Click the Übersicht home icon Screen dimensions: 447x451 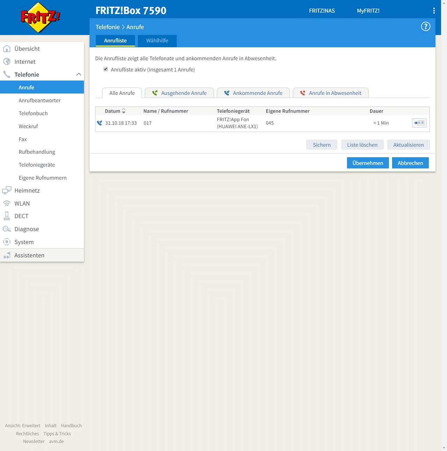tap(7, 49)
